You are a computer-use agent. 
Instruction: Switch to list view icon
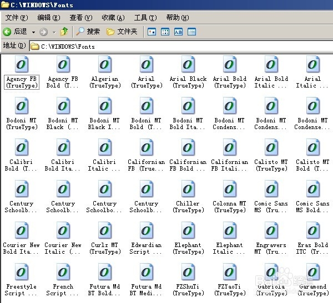click(x=165, y=32)
